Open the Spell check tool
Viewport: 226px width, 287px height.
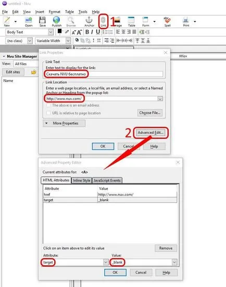pyautogui.click(x=167, y=21)
